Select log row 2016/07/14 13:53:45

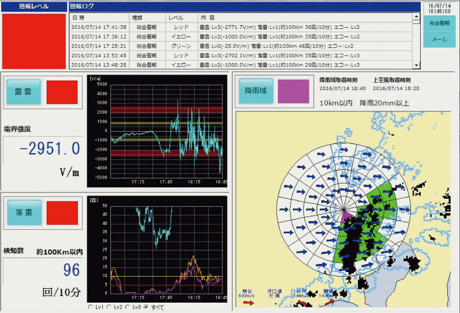[241, 55]
